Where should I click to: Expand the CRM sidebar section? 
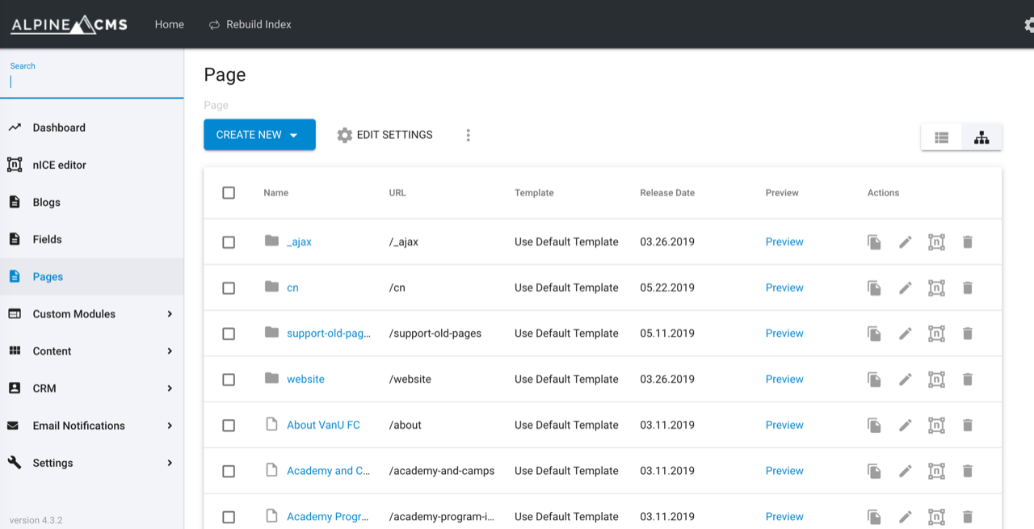(x=92, y=388)
